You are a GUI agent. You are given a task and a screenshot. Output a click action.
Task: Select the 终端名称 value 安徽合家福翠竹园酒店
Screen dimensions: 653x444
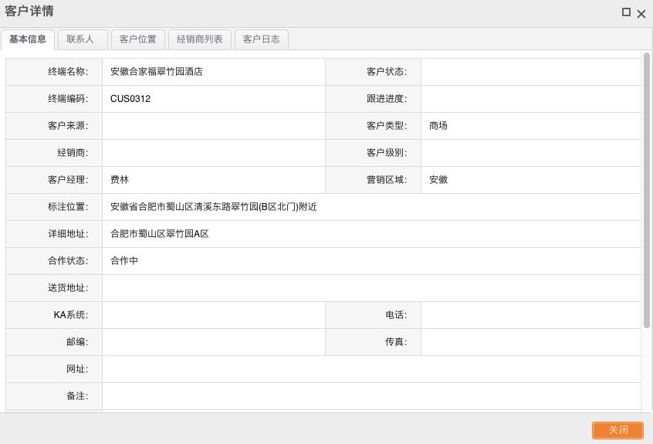(157, 72)
